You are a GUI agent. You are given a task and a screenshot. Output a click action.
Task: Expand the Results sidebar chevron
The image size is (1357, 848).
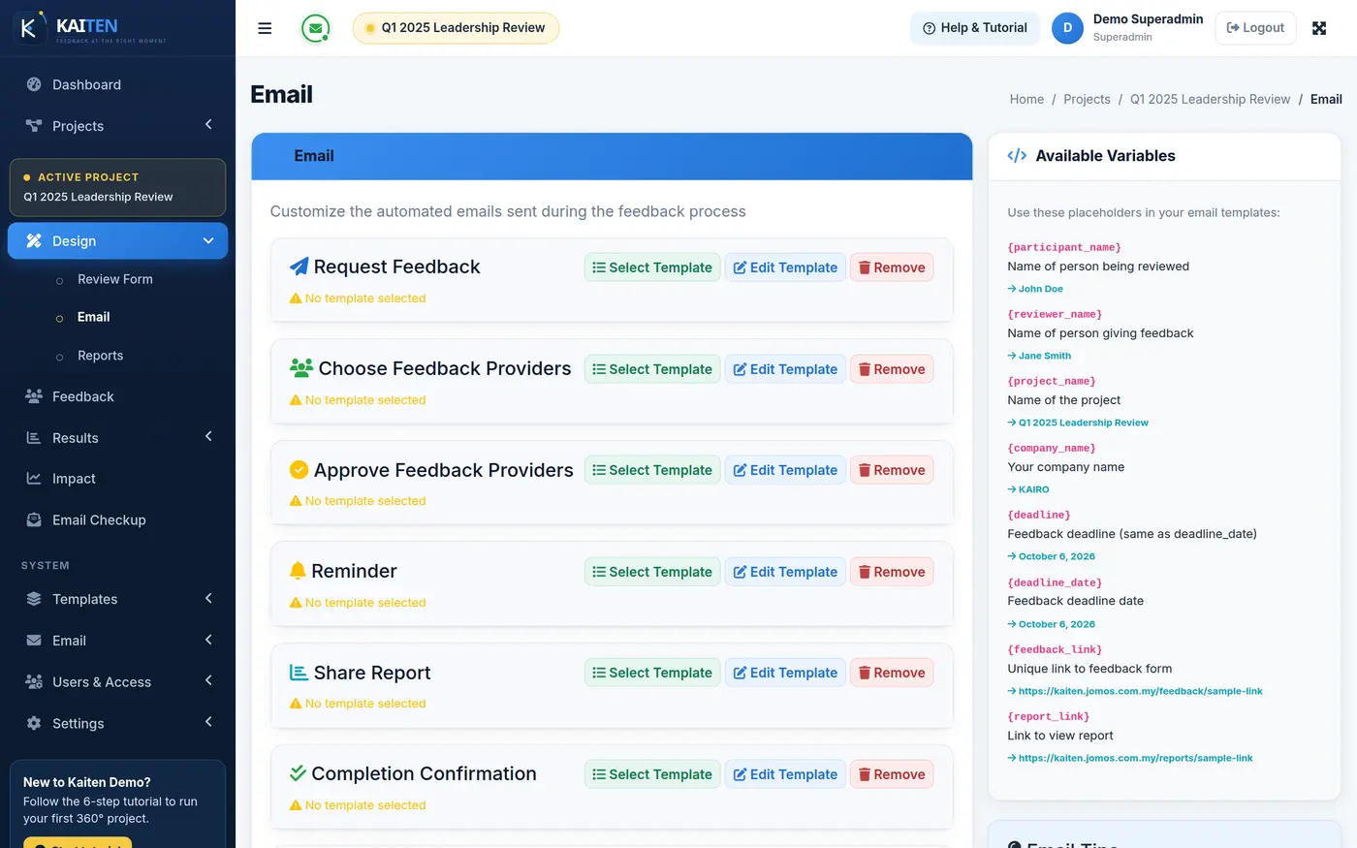click(208, 437)
